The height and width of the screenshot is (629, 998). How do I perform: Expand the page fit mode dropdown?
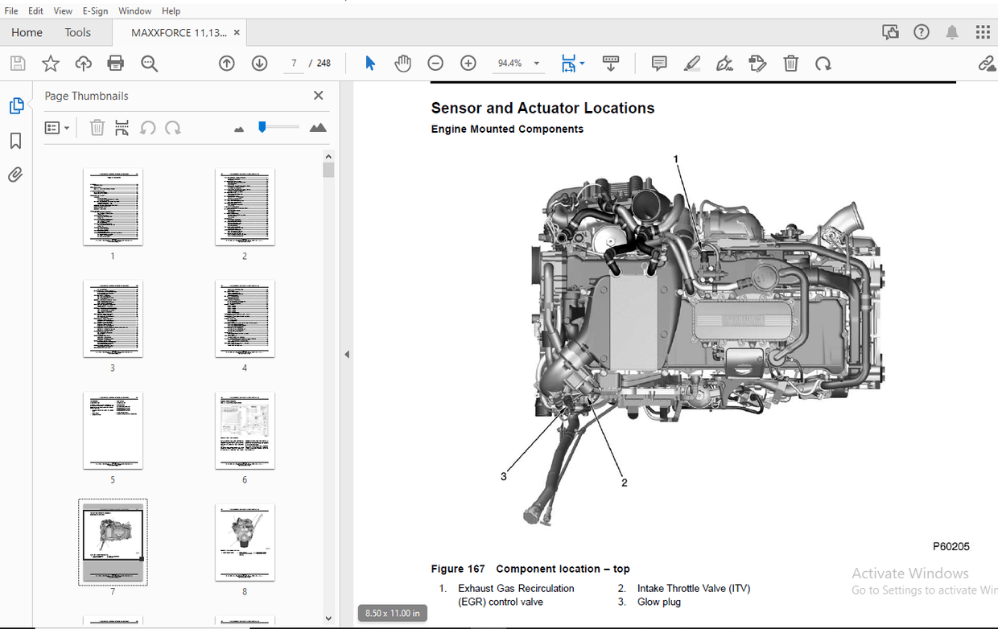coord(582,63)
